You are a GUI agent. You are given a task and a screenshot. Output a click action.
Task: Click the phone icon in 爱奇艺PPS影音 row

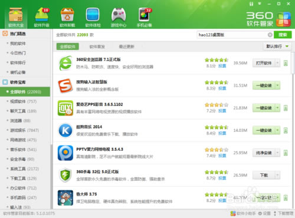pyautogui.click(x=286, y=108)
